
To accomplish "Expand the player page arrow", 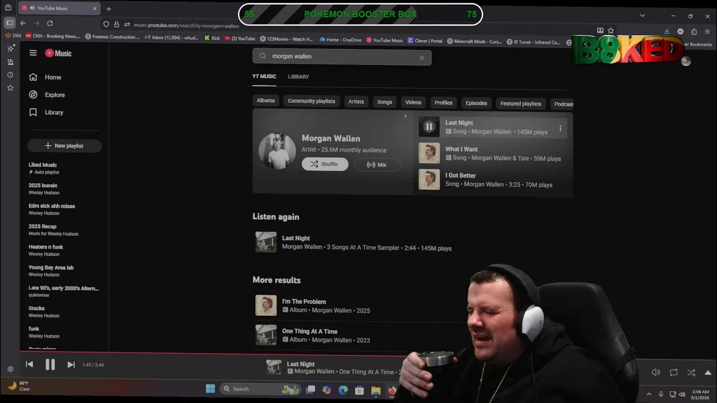I will pyautogui.click(x=708, y=373).
